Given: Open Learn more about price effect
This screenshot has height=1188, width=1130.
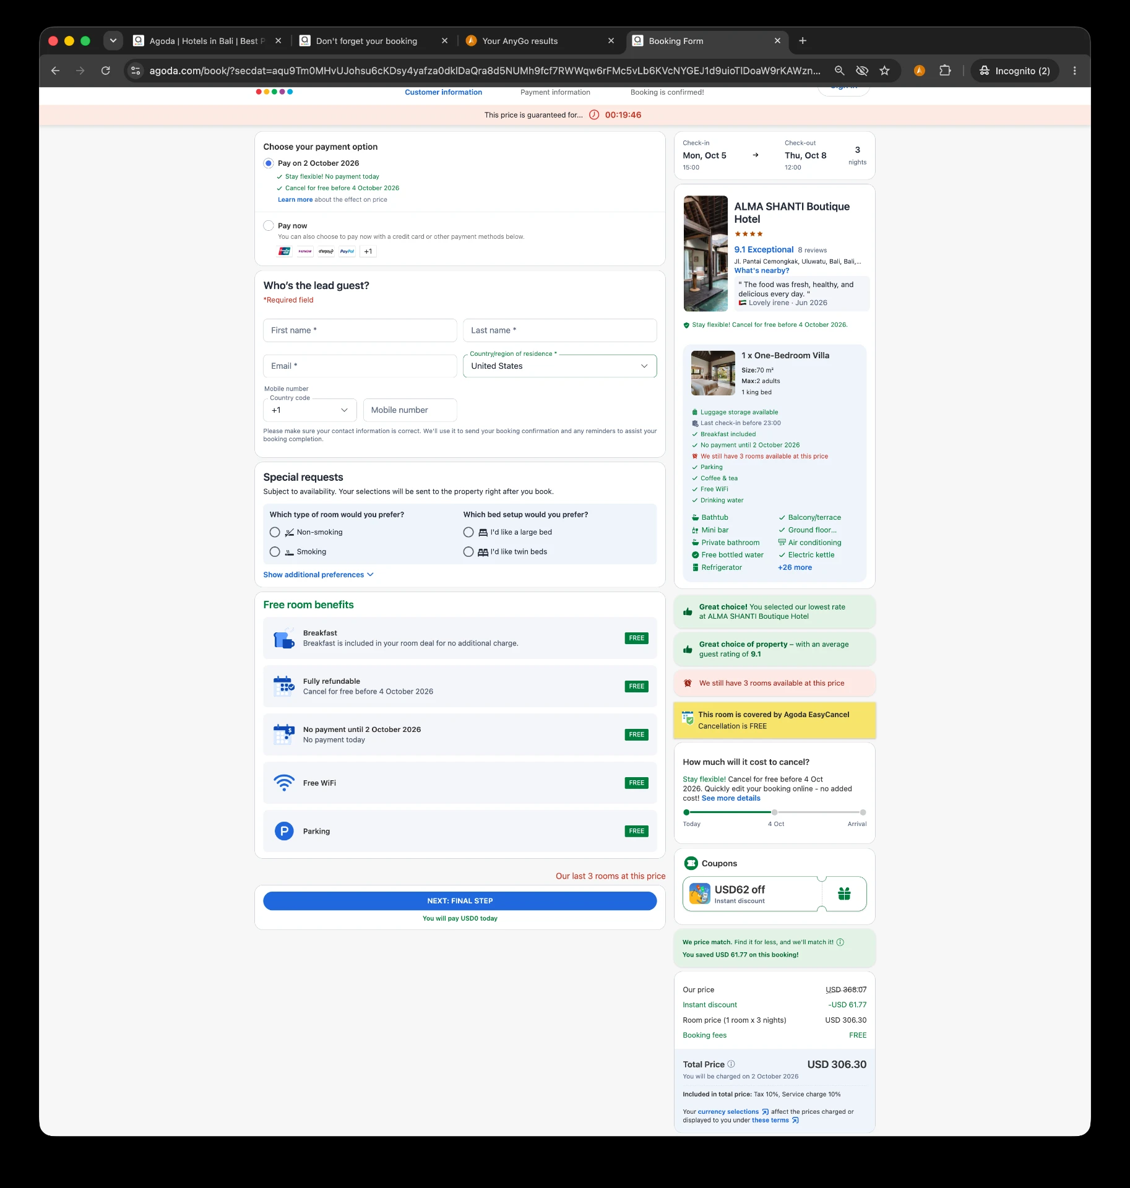Looking at the screenshot, I should (x=295, y=200).
